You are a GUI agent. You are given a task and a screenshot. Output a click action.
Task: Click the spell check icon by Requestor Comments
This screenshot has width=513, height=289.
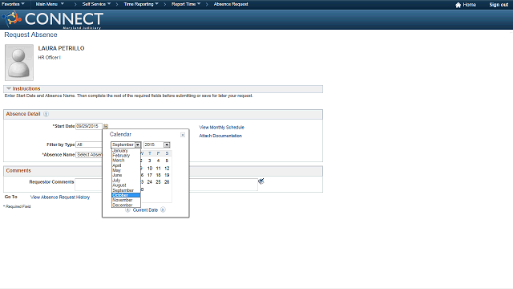[x=261, y=181]
